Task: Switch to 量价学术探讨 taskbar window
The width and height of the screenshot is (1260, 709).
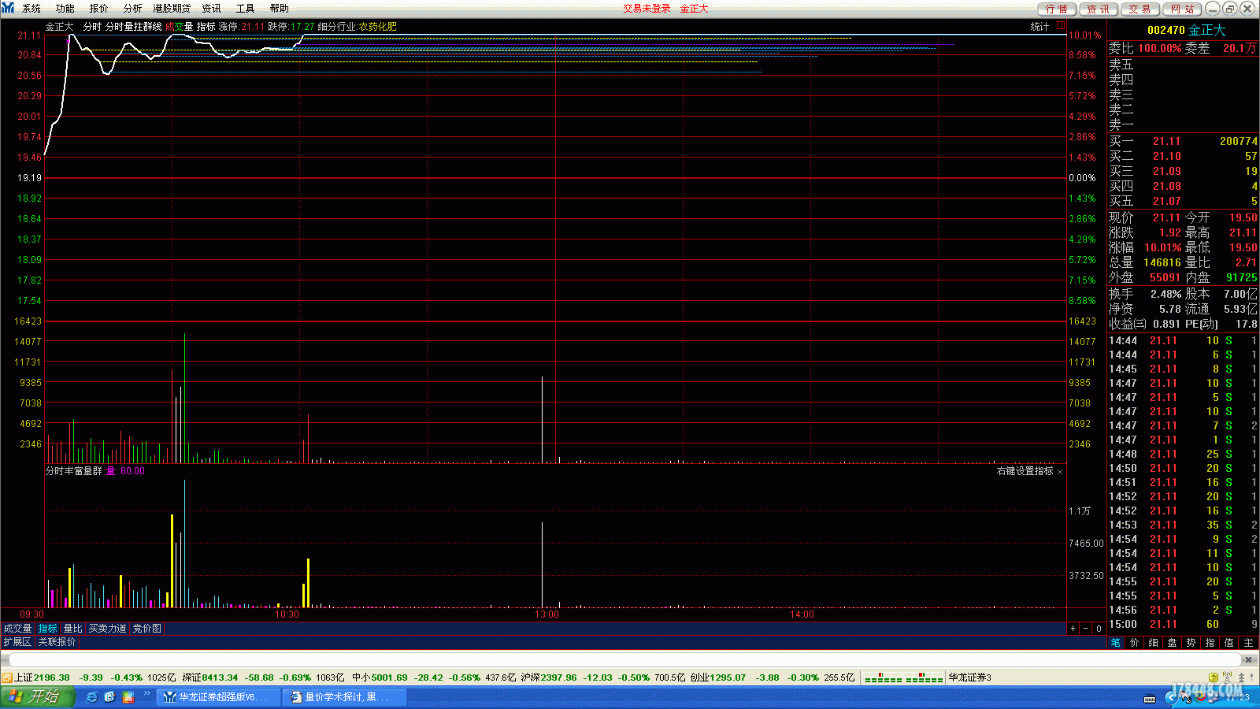Action: point(346,697)
